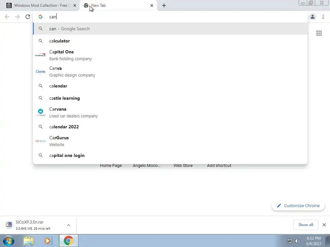Image resolution: width=330 pixels, height=247 pixels.
Task: Open Windows Explorer from taskbar
Action: point(29,241)
